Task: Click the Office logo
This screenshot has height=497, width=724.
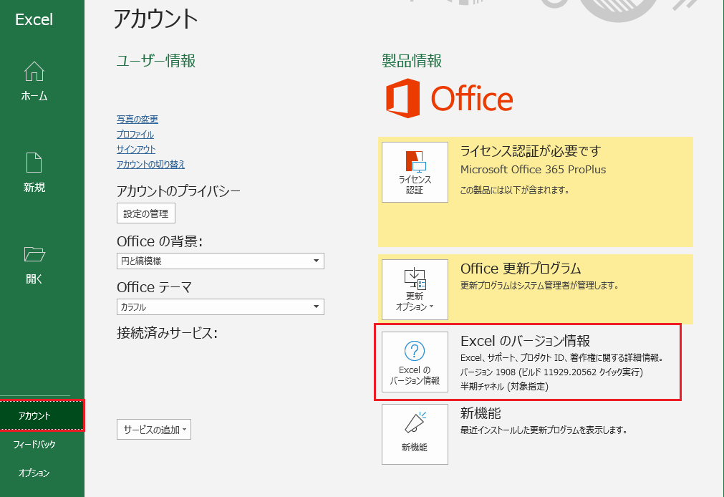Action: pyautogui.click(x=449, y=98)
